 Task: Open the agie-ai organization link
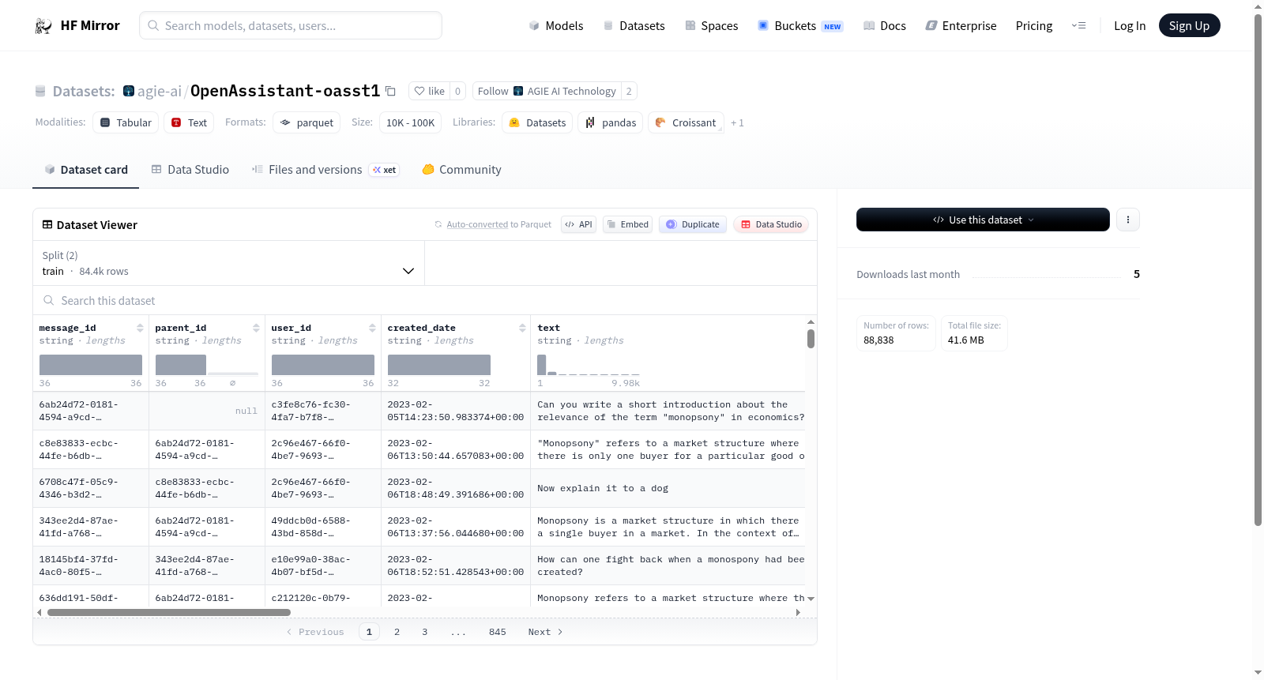160,91
